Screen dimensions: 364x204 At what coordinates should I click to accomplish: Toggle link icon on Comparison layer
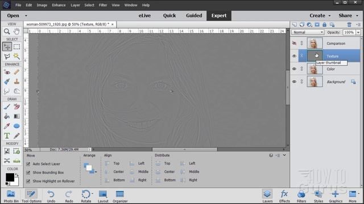point(301,43)
